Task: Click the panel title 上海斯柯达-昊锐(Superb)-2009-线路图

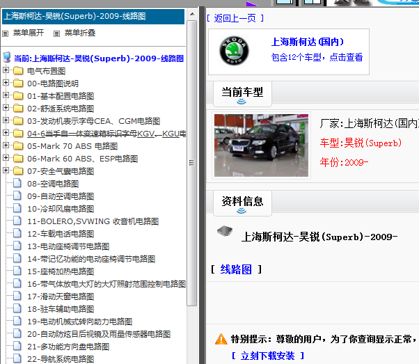Action: pyautogui.click(x=75, y=16)
